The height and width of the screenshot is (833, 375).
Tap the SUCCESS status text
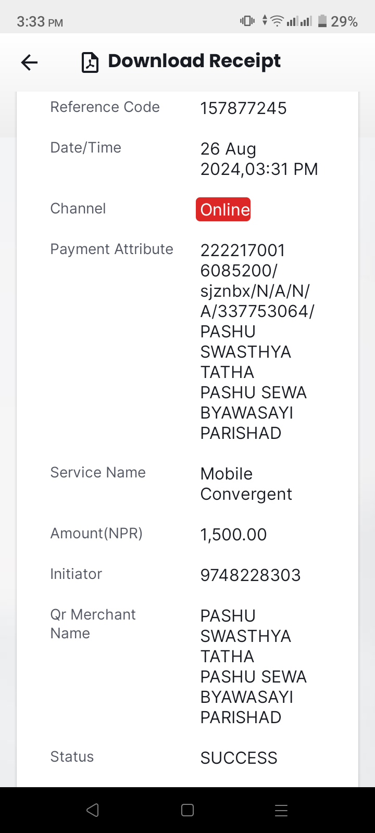pyautogui.click(x=239, y=758)
